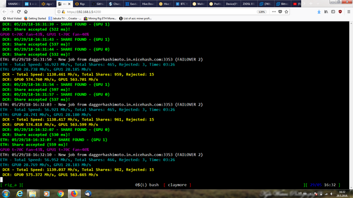This screenshot has width=353, height=198.
Task: Open the red shield extension icon
Action: pyautogui.click(x=340, y=12)
